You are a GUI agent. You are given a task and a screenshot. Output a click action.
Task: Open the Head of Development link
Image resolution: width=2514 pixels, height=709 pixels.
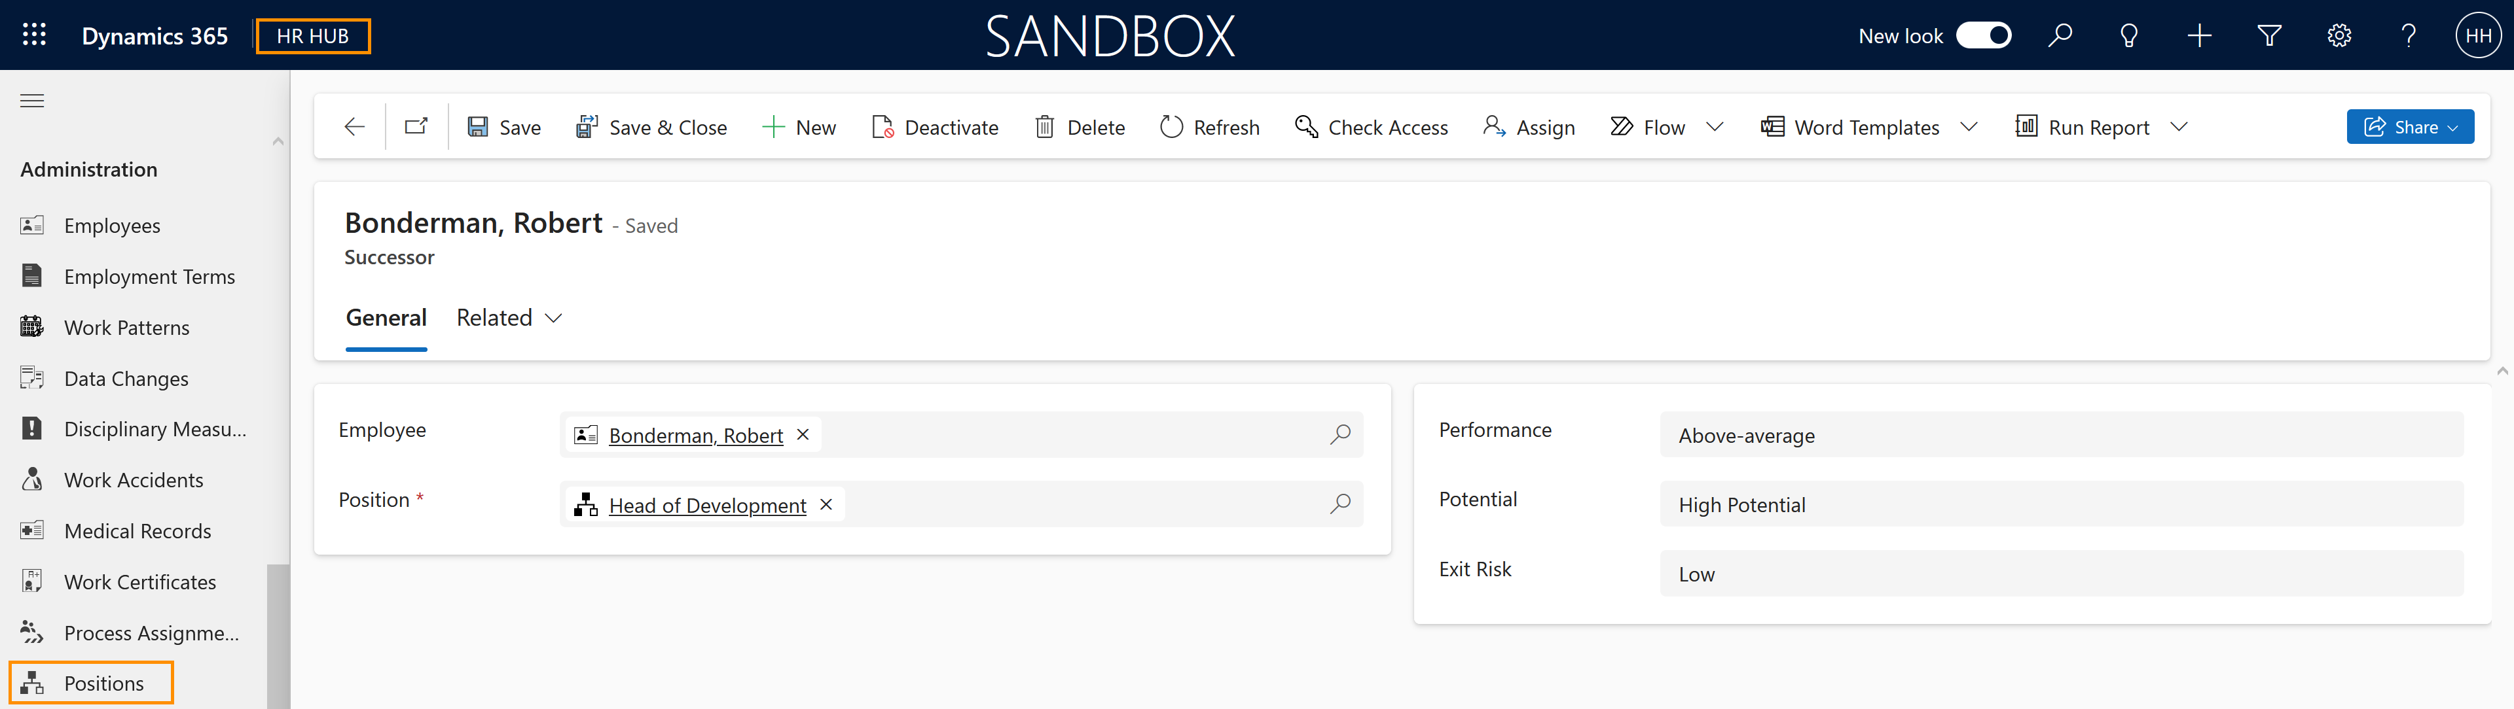point(706,505)
